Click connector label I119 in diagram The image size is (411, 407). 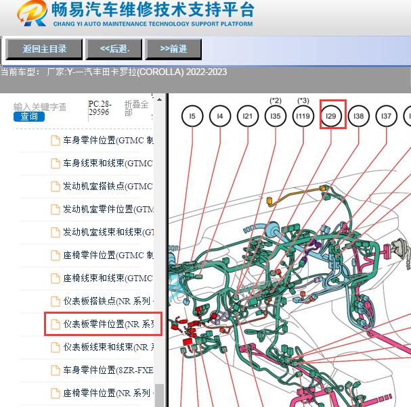303,116
